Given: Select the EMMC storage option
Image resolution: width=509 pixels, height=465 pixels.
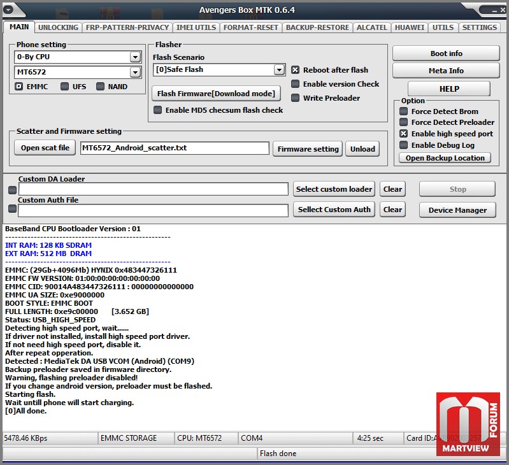Looking at the screenshot, I should [19, 87].
